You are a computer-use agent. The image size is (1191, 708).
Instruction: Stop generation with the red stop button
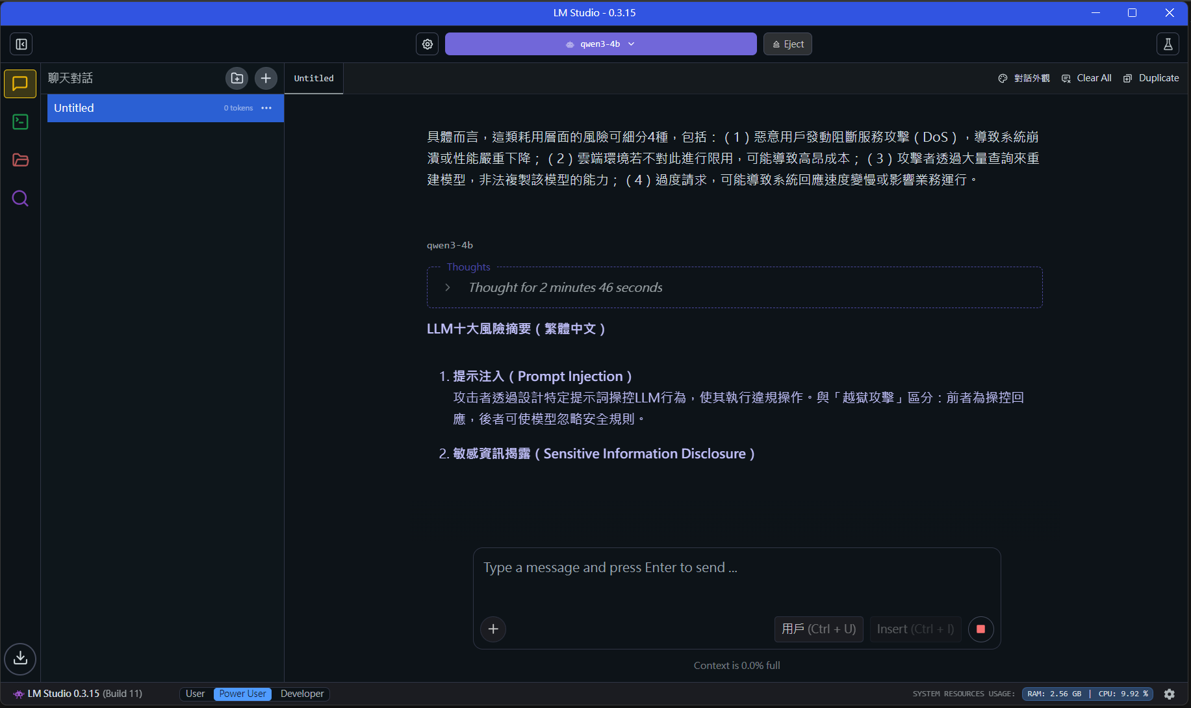pos(980,629)
